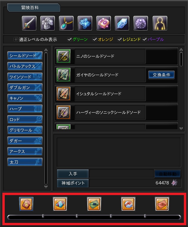This screenshot has width=188, height=227.
Task: Select the pink spellbook category icon
Action: tap(103, 23)
